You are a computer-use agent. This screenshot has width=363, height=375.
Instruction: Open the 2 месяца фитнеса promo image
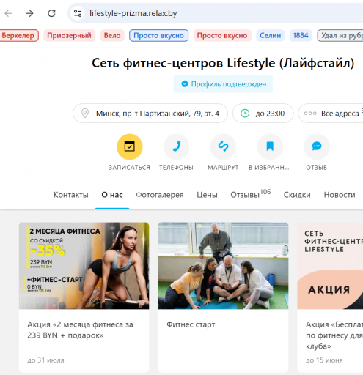point(84,266)
